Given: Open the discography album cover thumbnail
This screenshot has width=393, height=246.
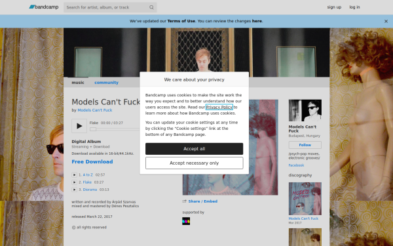Looking at the screenshot, I should [305, 199].
